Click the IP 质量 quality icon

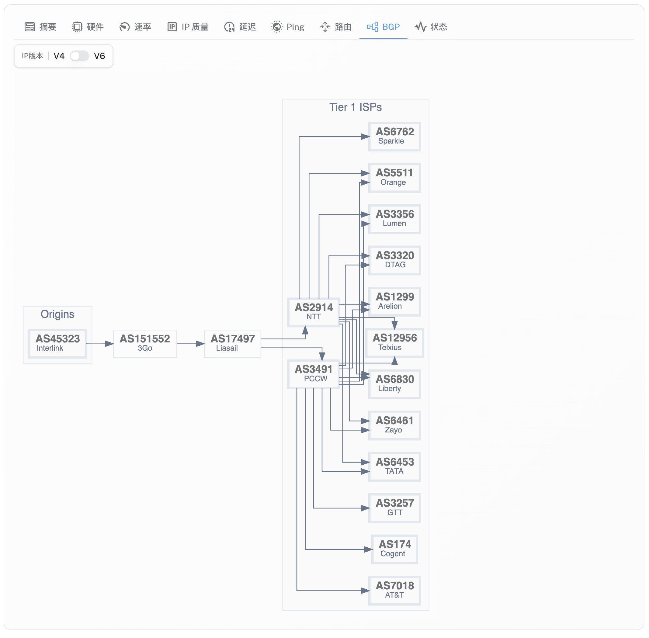pos(172,27)
